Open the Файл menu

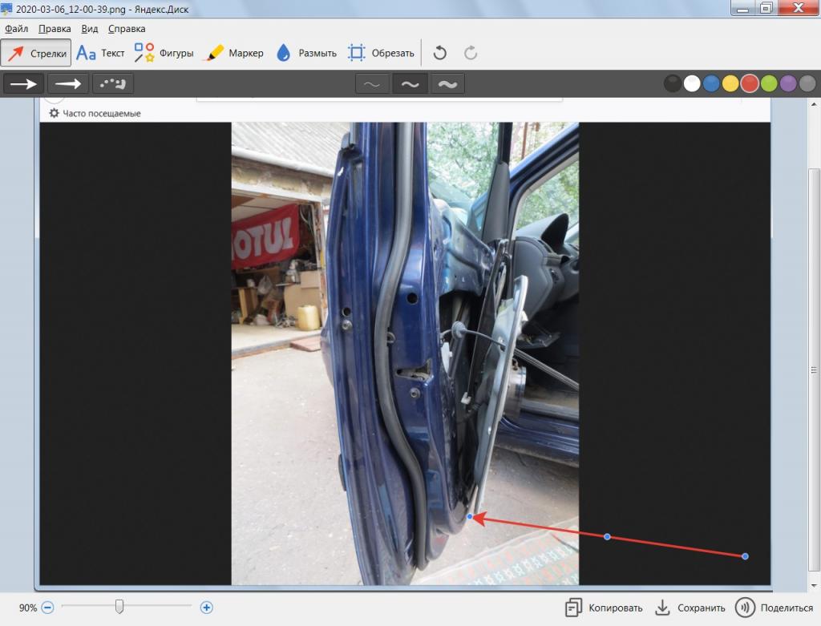[x=16, y=29]
